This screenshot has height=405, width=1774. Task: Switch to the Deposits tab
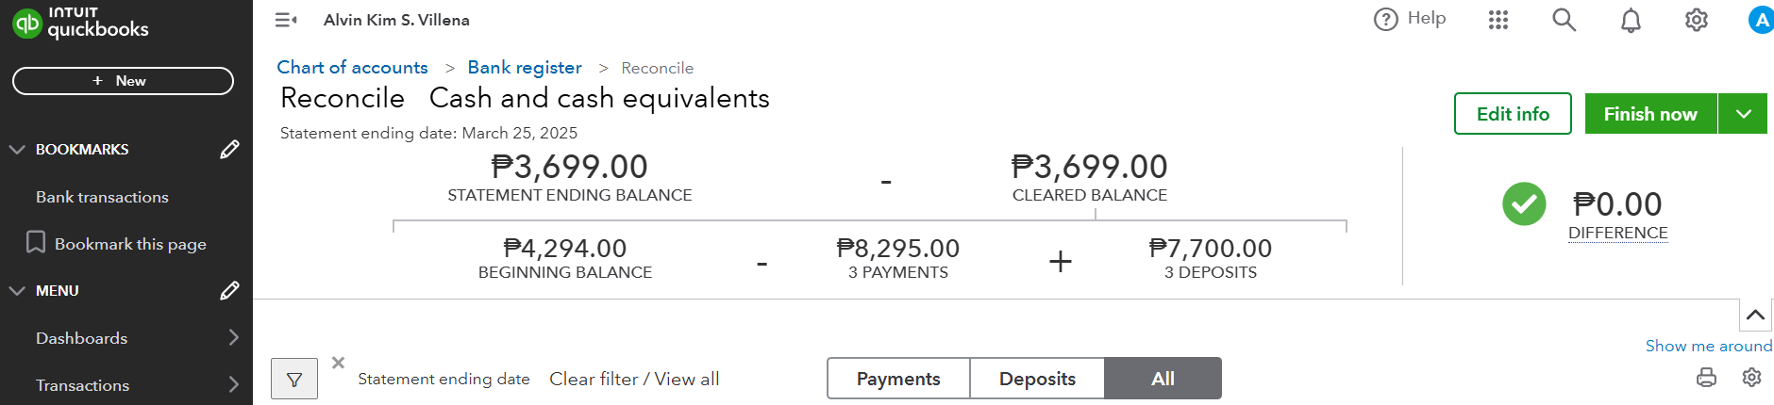1037,379
